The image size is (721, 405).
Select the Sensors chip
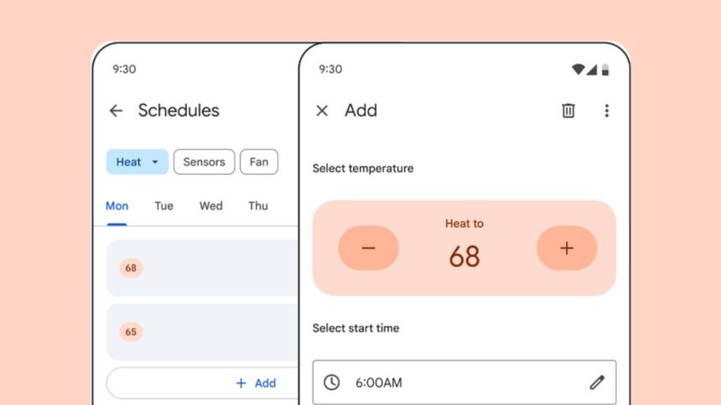204,161
